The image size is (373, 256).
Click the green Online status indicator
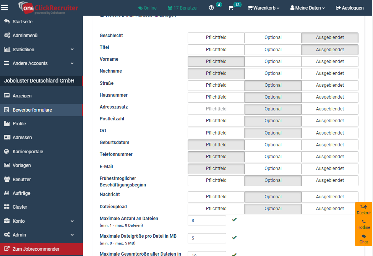coord(148,8)
